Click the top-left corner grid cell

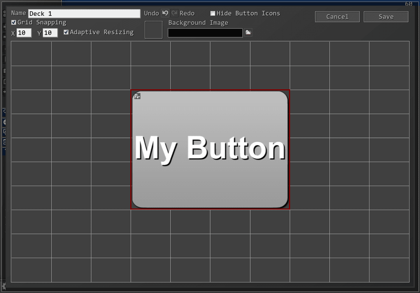coord(31,53)
